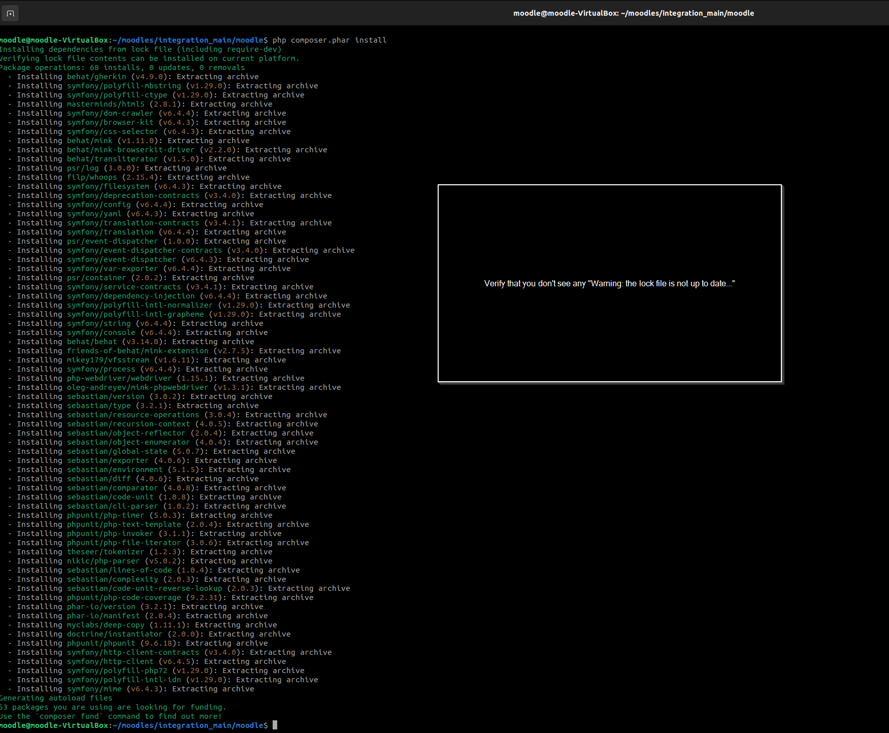Click the symfony/polyfill-ctype package name
Screen dimensions: 889x733
tap(117, 95)
